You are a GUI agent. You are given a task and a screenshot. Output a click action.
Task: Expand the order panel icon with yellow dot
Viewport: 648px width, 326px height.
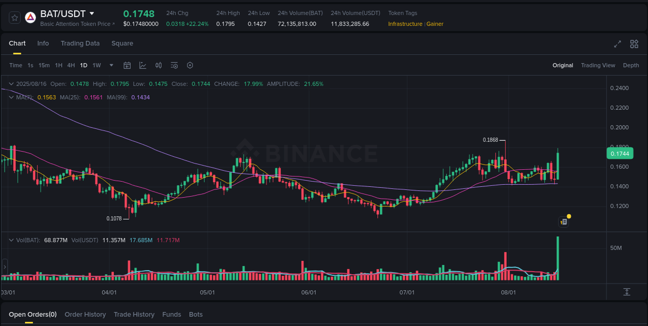[564, 221]
